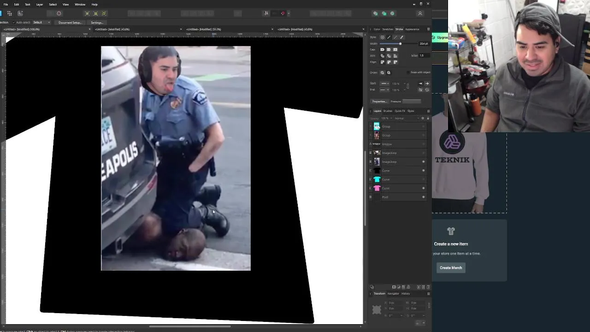Image resolution: width=590 pixels, height=332 pixels.
Task: Select the solid line stroke style
Action: click(x=389, y=37)
